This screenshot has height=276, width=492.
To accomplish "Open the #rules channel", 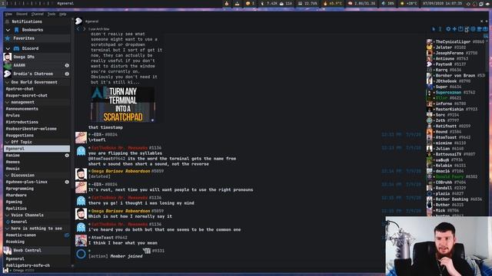I will click(12, 116).
